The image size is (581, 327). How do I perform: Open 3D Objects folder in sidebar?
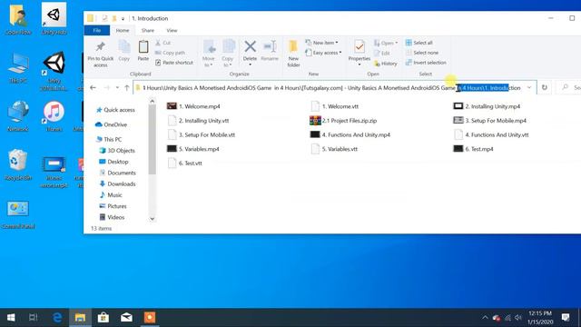(117, 151)
